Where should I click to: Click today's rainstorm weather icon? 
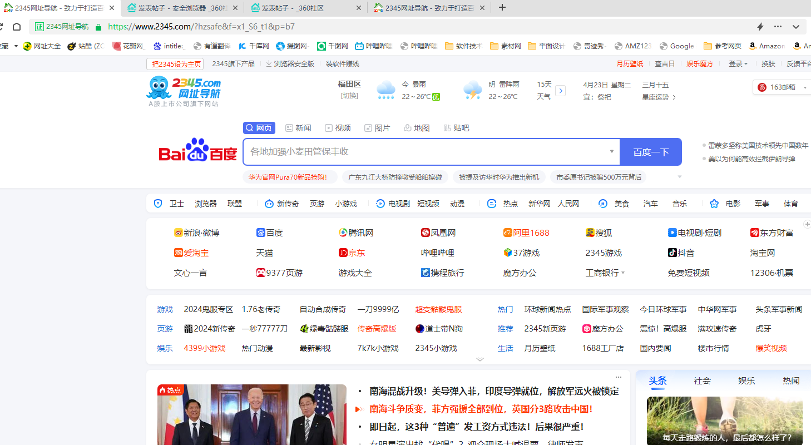tap(386, 90)
